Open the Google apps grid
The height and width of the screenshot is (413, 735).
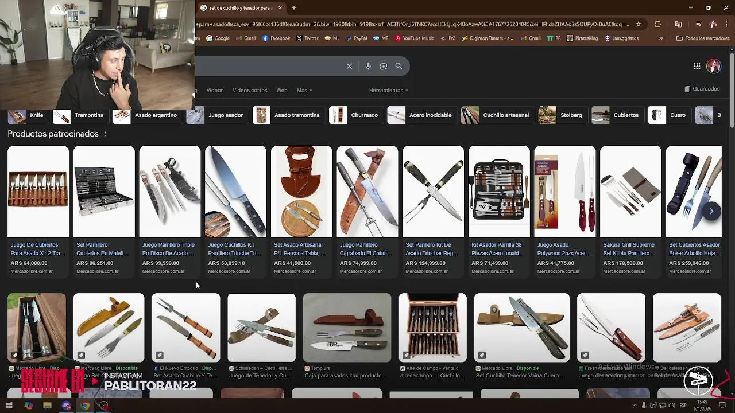tap(697, 66)
